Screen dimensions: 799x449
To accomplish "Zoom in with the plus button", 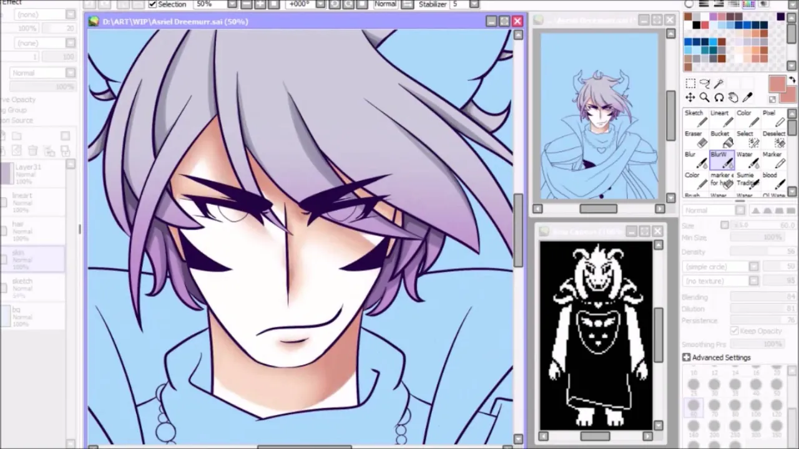I will (260, 4).
